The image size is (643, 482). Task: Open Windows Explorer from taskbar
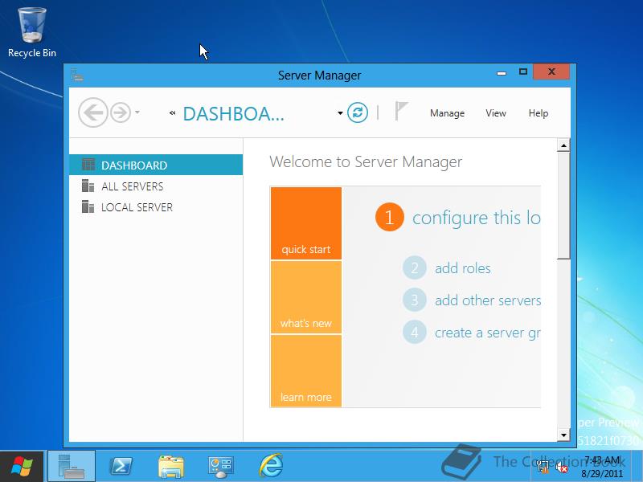click(171, 467)
